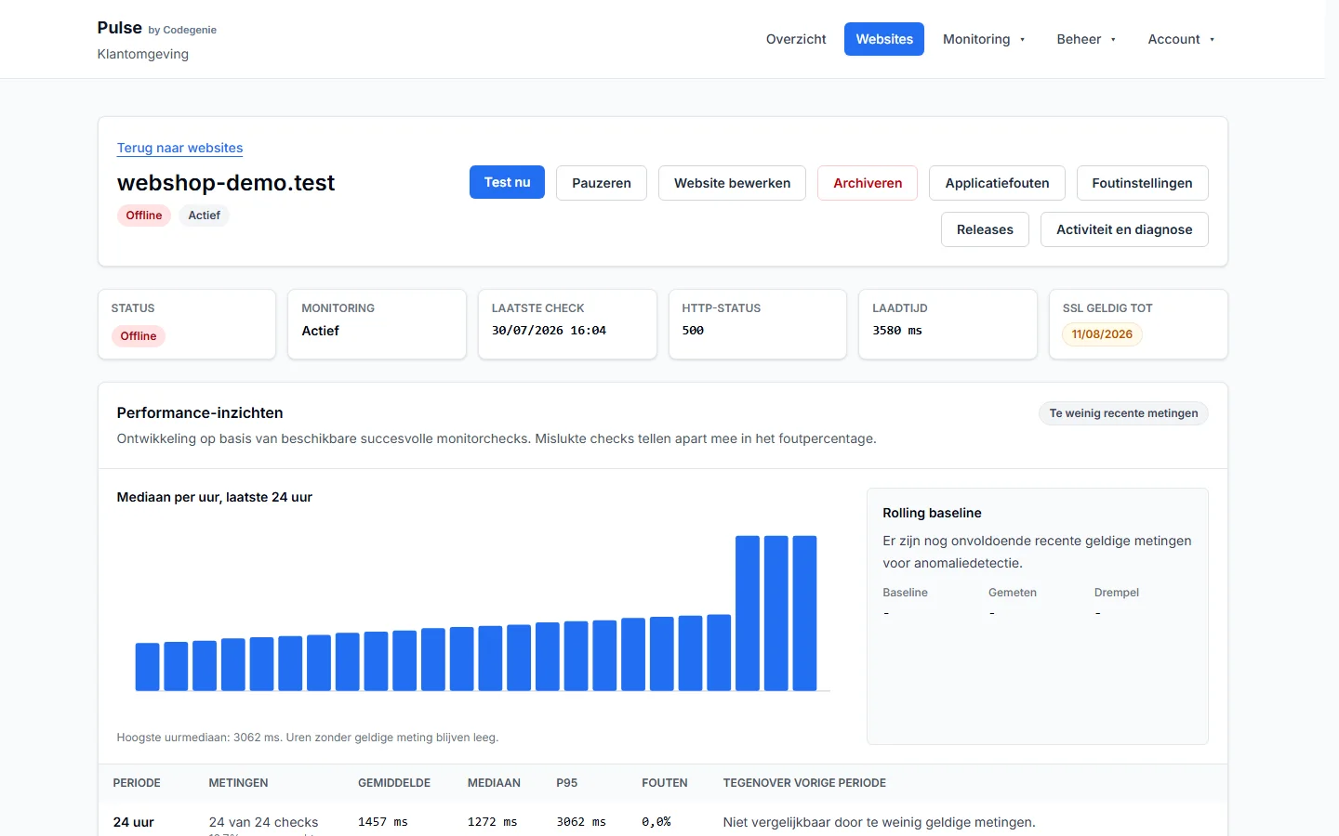Image resolution: width=1339 pixels, height=836 pixels.
Task: Pause monitoring with the Pauzeren button
Action: coord(602,183)
